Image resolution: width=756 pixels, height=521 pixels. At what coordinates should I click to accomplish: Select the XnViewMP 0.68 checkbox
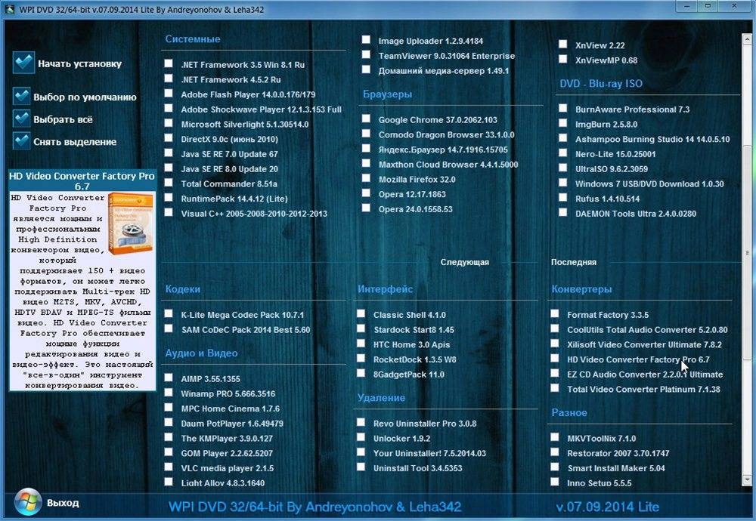click(x=563, y=59)
